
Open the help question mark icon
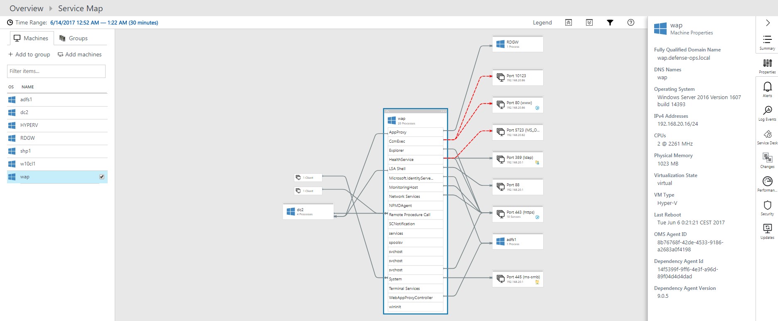pos(630,22)
